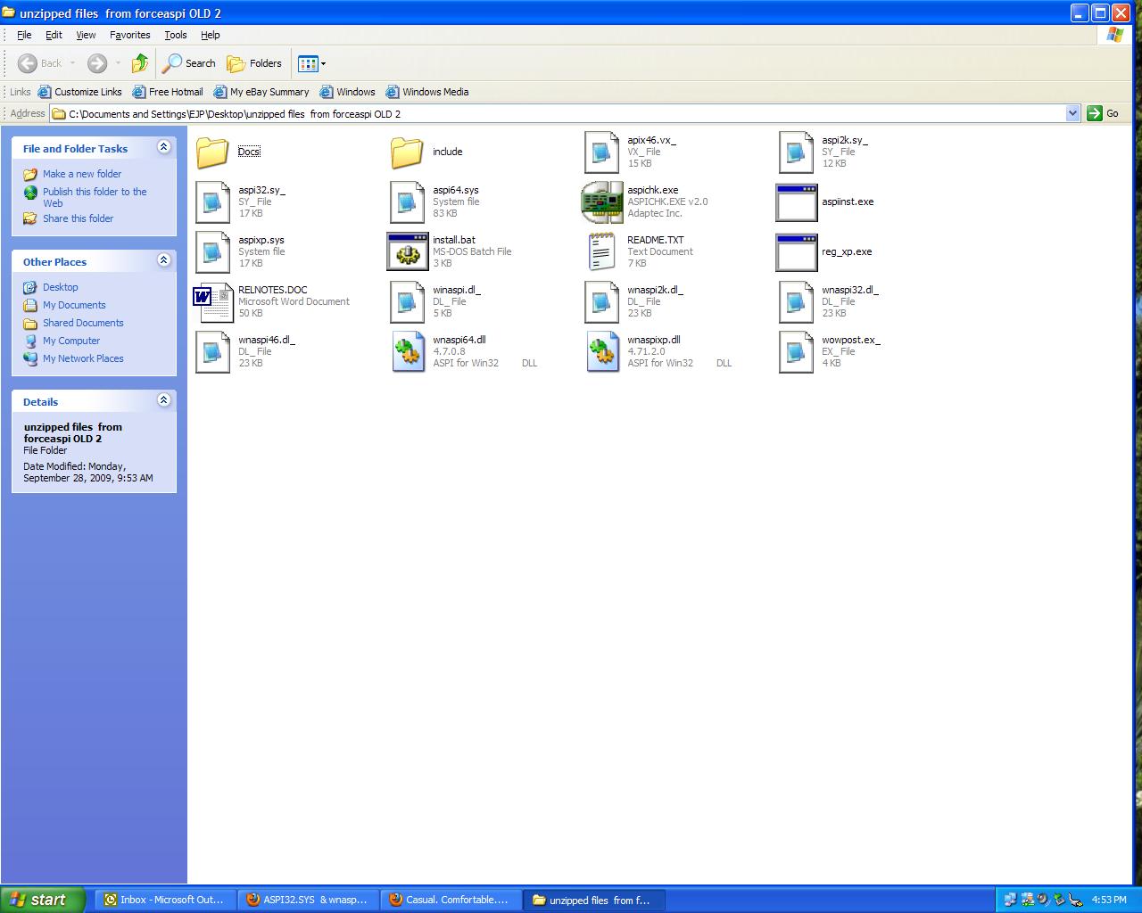Switch to Inbox - Microsoft Outlook taskbar item
Image resolution: width=1142 pixels, height=913 pixels.
pyautogui.click(x=164, y=900)
